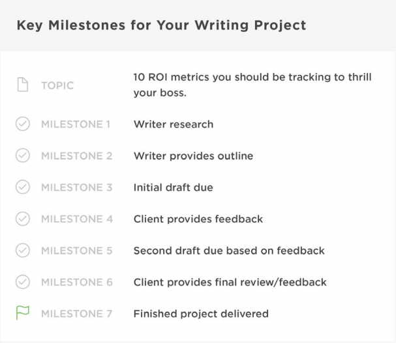Open 'Client provides final review/feedback' item

point(230,282)
